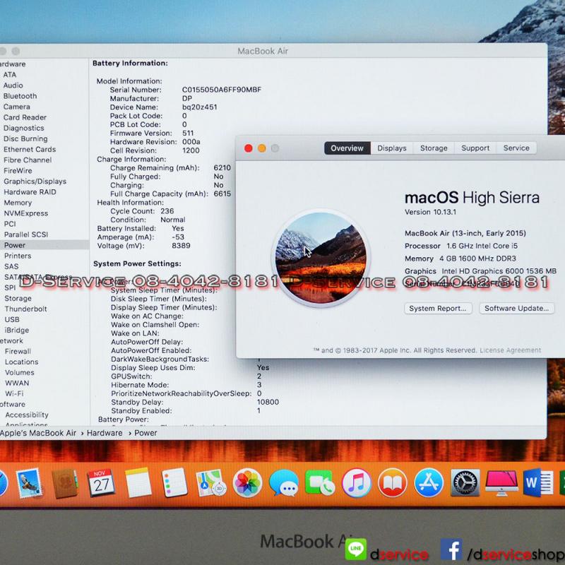Select Card Reader in the sidebar
This screenshot has width=565, height=565.
coord(25,117)
